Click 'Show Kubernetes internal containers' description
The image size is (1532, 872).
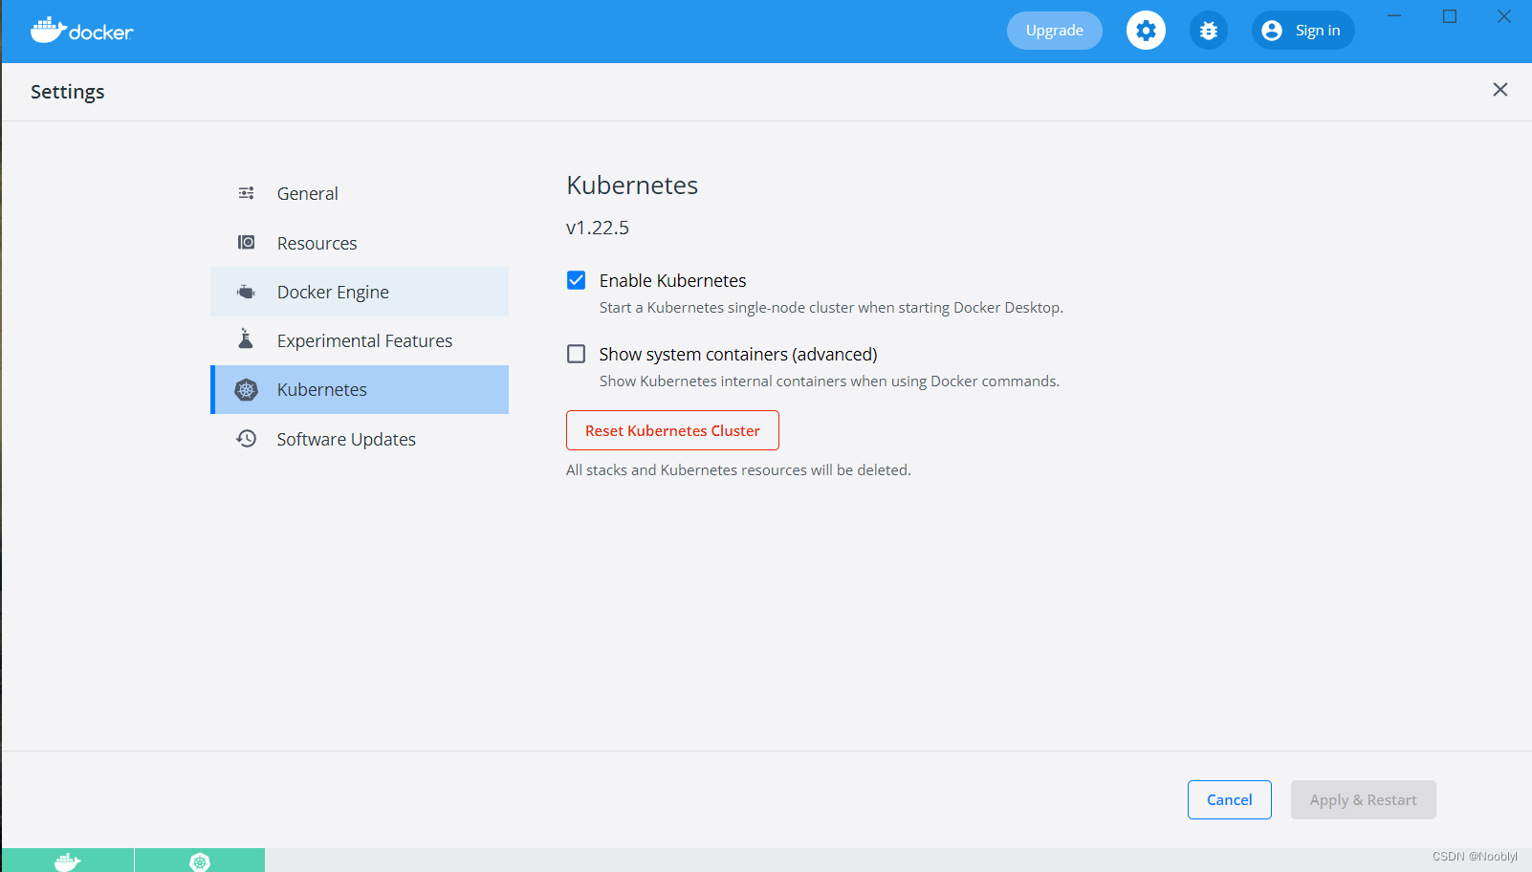click(x=829, y=381)
